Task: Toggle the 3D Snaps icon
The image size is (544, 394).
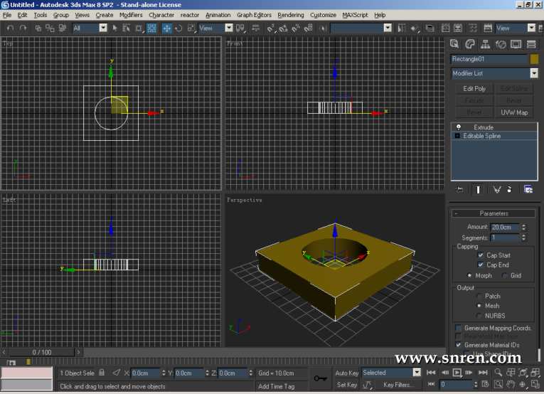Action: pyautogui.click(x=271, y=28)
